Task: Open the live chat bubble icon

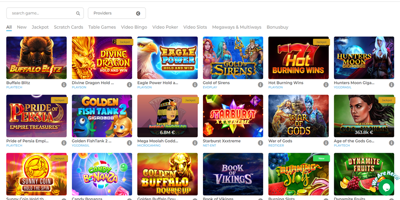Action: [x=386, y=187]
